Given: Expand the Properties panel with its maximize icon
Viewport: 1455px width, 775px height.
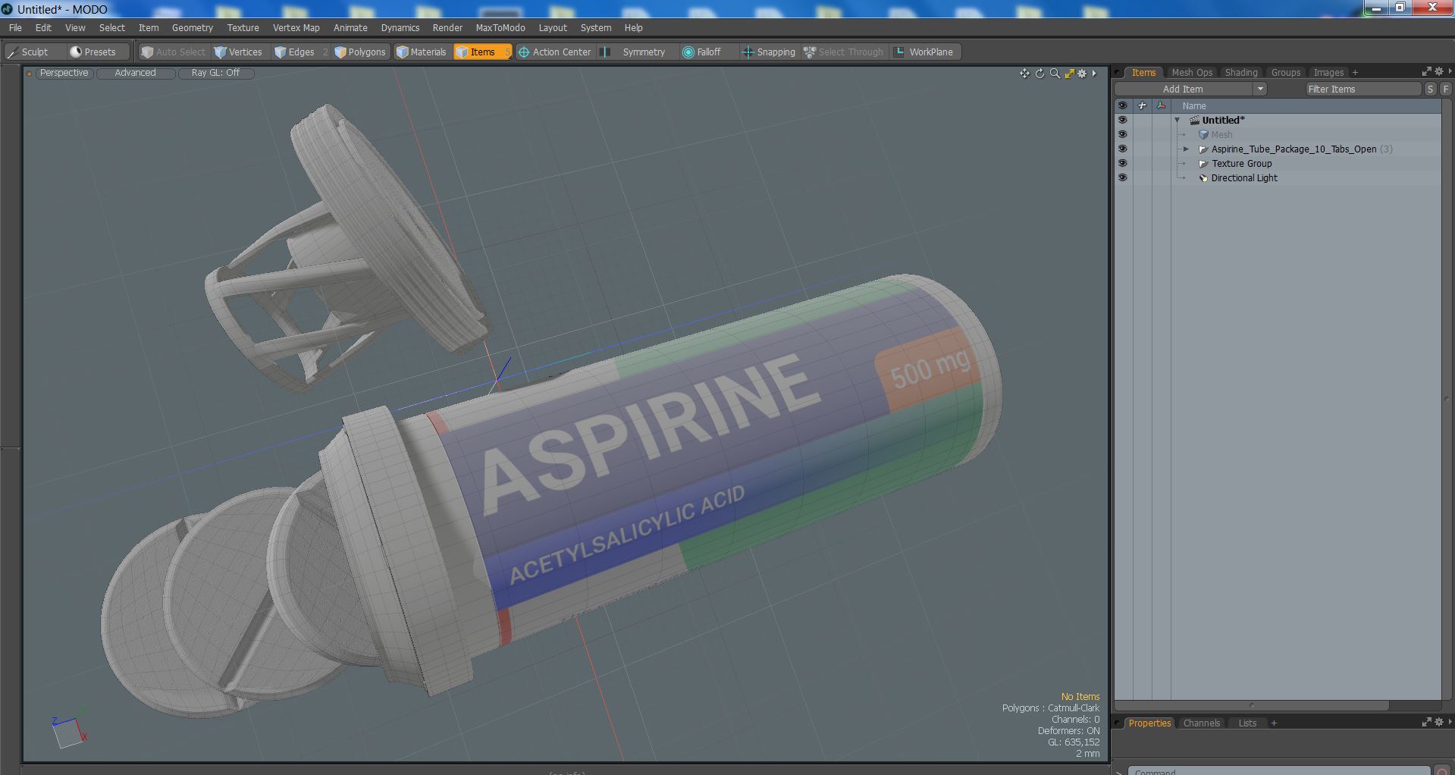Looking at the screenshot, I should click(1426, 722).
